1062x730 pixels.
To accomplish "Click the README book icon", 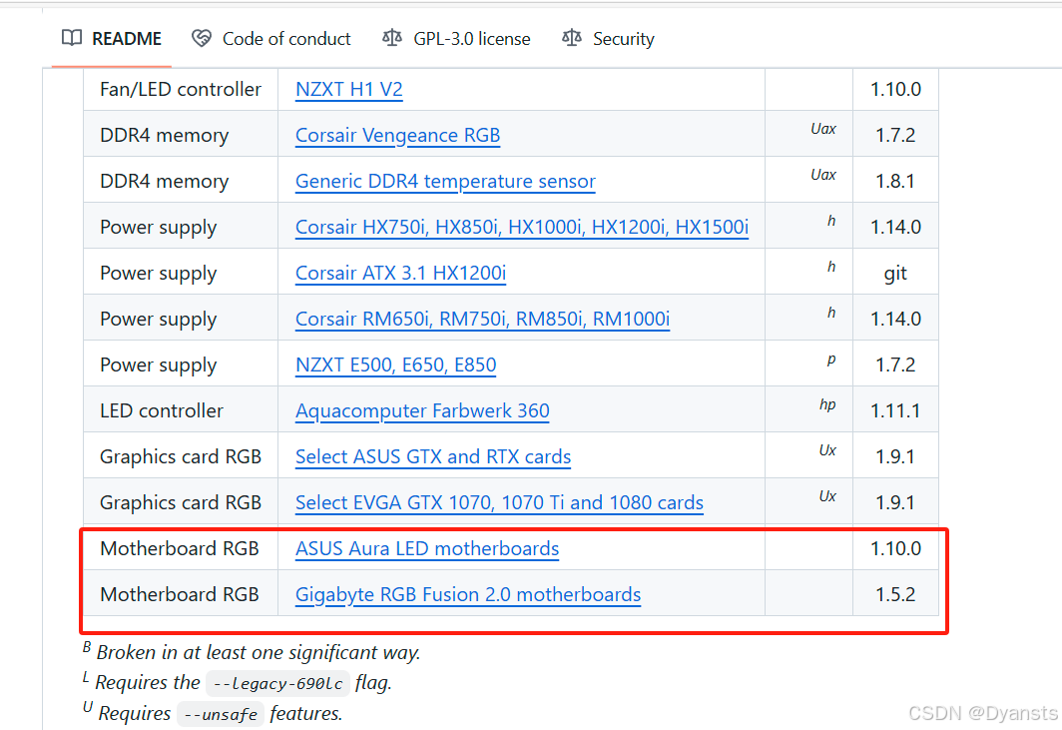I will coord(72,38).
